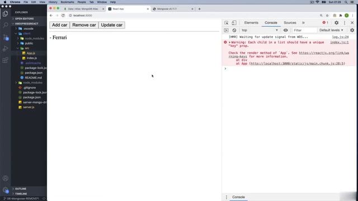Open a new Chrome tab
The image size is (358, 201).
coord(199,9)
